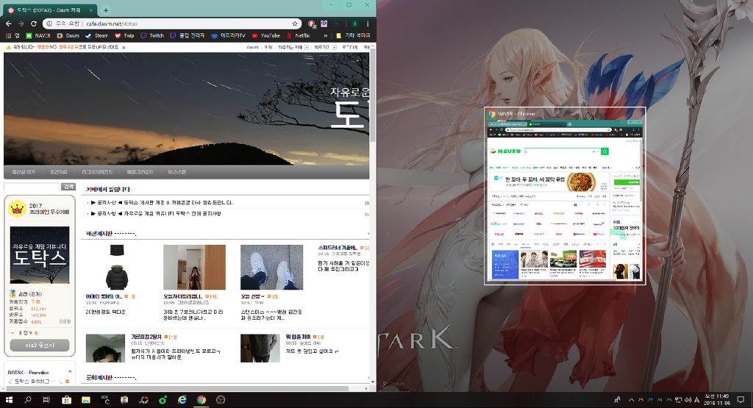This screenshot has height=408, width=753.
Task: Open Task View from taskbar
Action: 46,400
